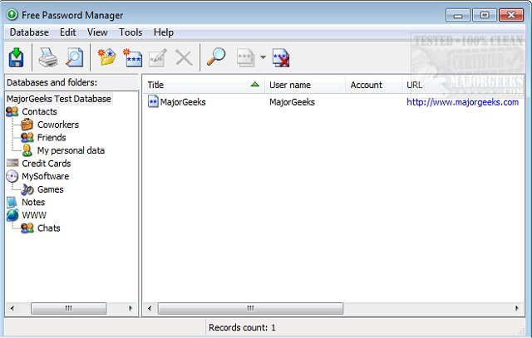Open Print Preview from the toolbar
532x338 pixels.
pyautogui.click(x=75, y=57)
